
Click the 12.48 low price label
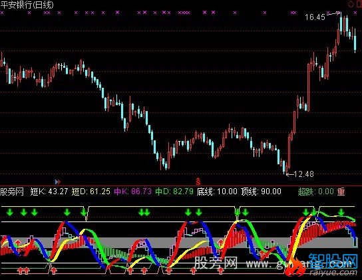tap(304, 174)
